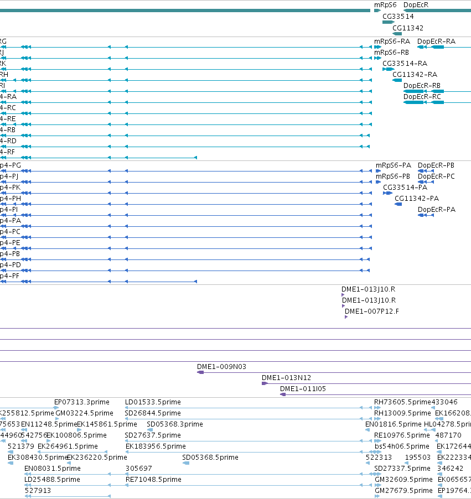
Task: Click the mRpS6 gene label
Action: click(385, 5)
